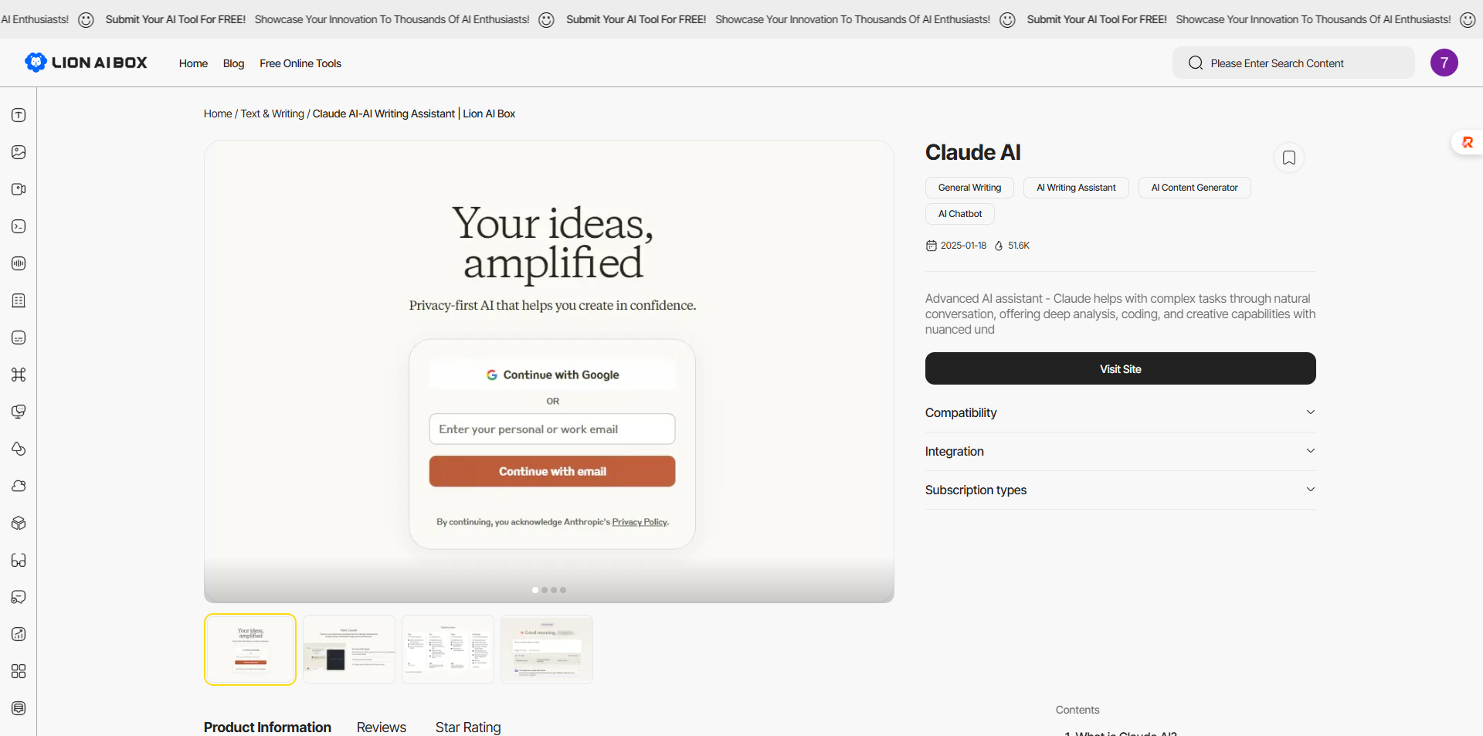
Task: Click the AI Chatbot tag
Action: 960,214
